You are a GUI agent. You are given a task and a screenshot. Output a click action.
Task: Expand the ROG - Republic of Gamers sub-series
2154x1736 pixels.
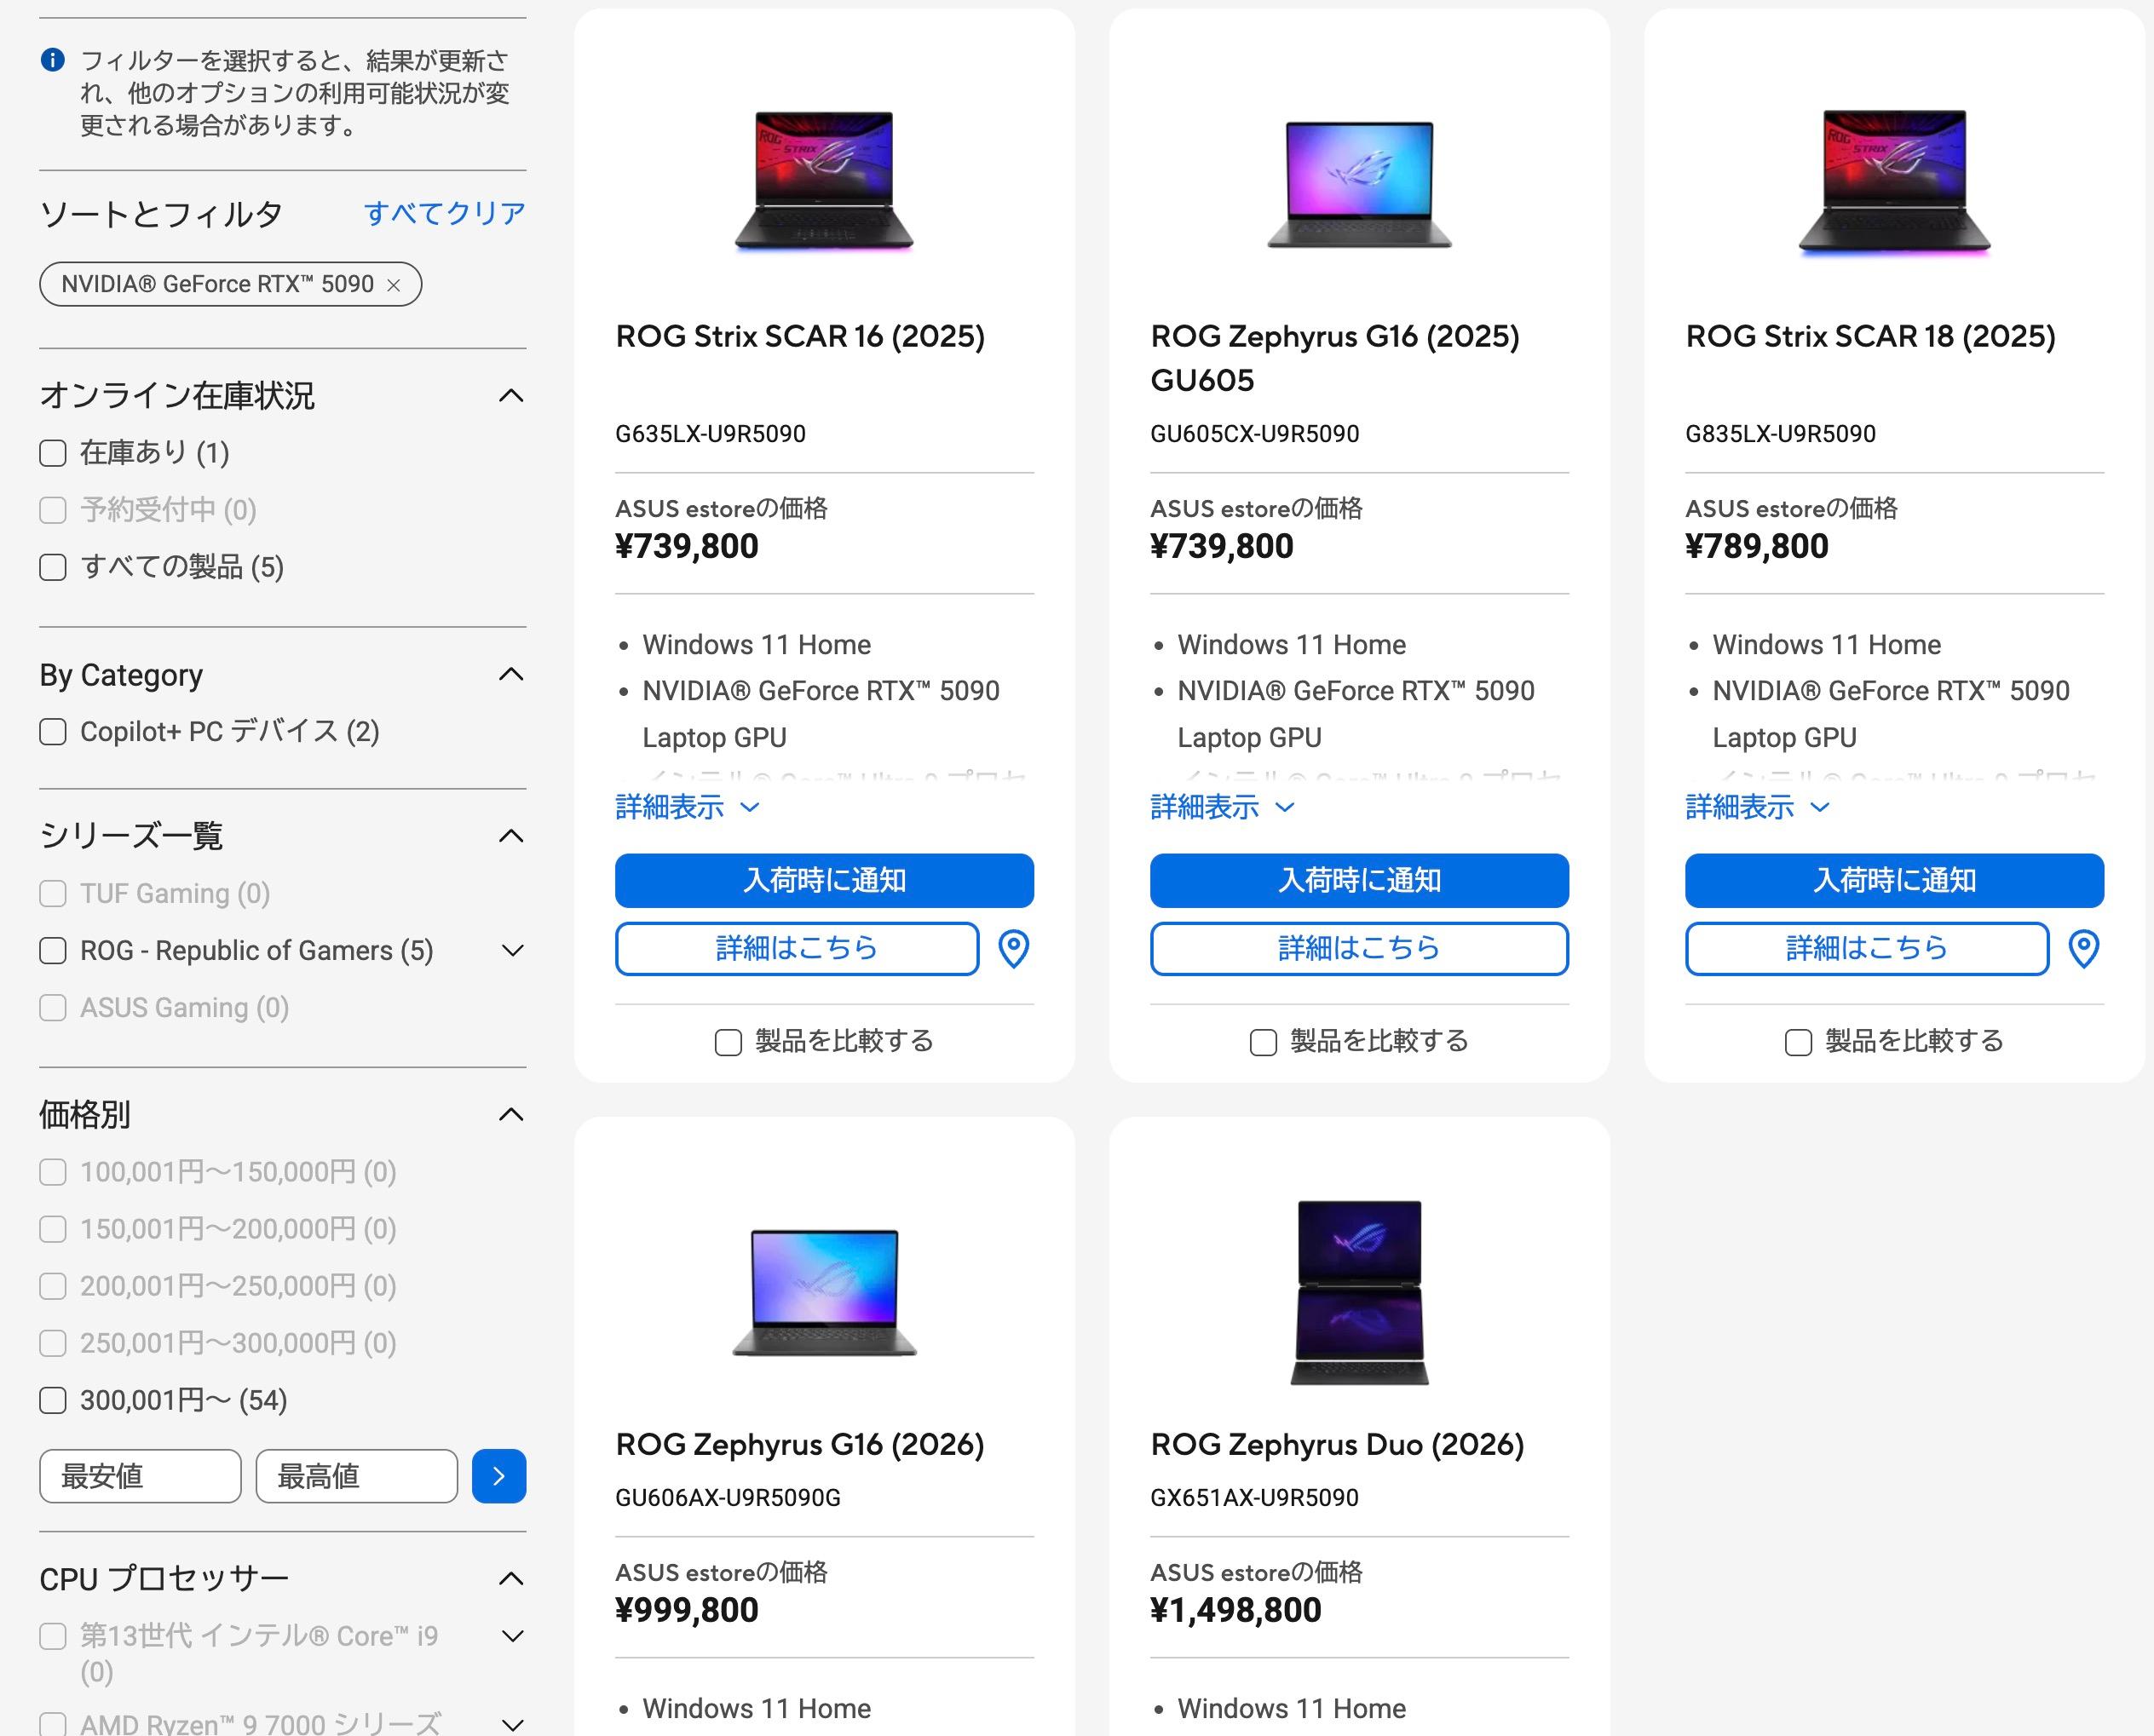point(512,950)
